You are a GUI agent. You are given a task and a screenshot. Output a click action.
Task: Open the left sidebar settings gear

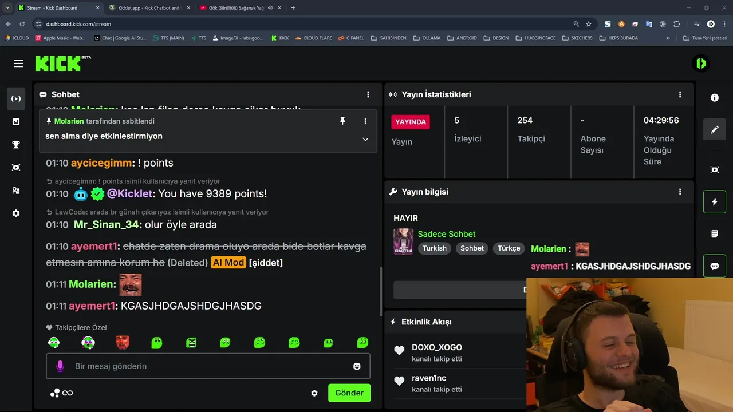[x=16, y=213]
